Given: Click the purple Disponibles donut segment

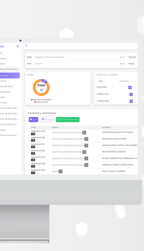Looking at the screenshot, I should coord(45,81).
